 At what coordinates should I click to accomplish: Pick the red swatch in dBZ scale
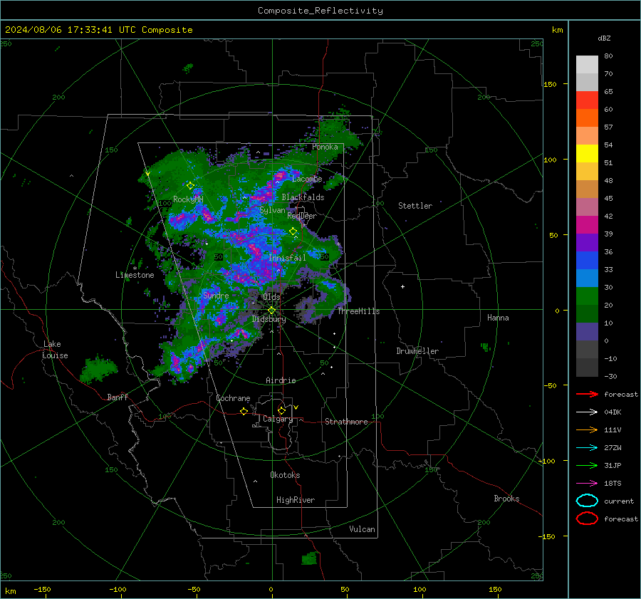click(x=587, y=100)
